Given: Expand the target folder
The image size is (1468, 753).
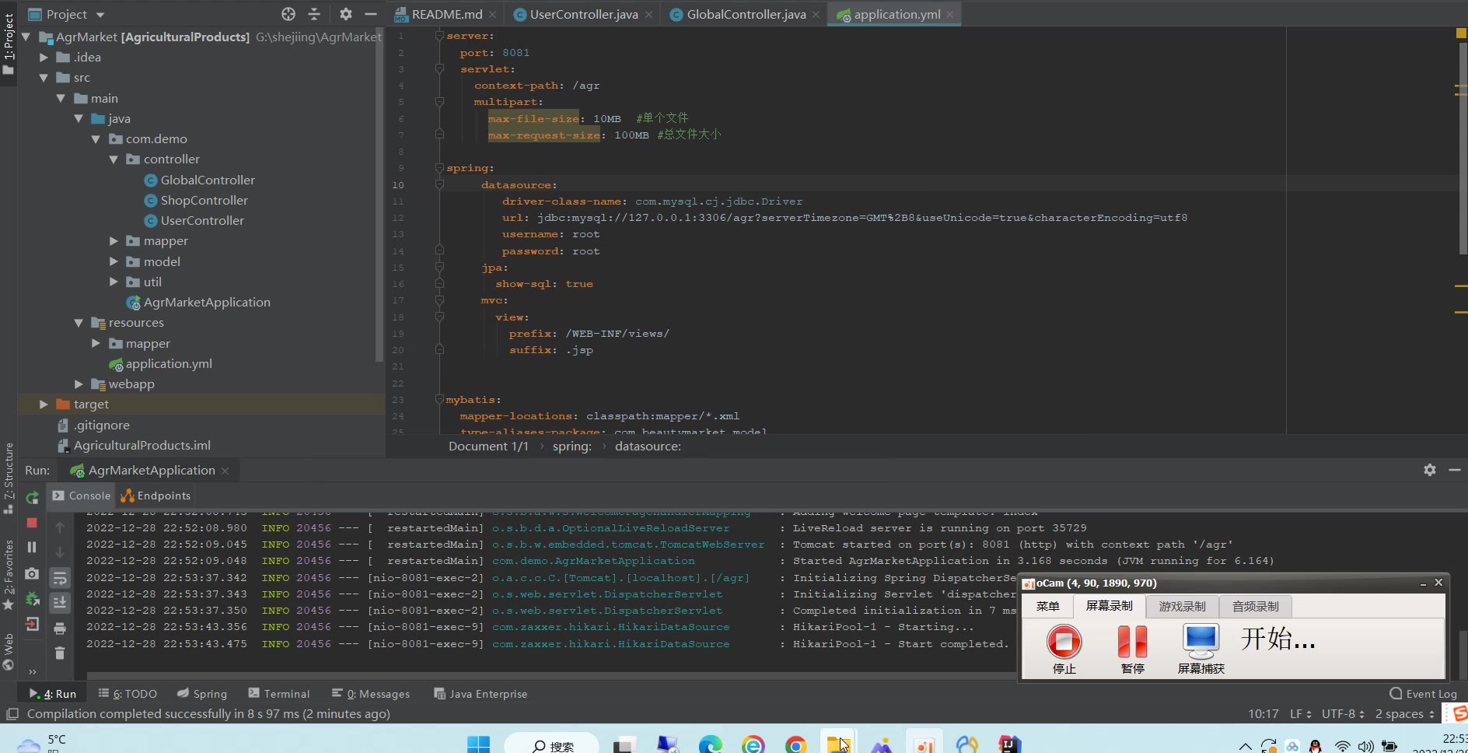Looking at the screenshot, I should pos(44,405).
